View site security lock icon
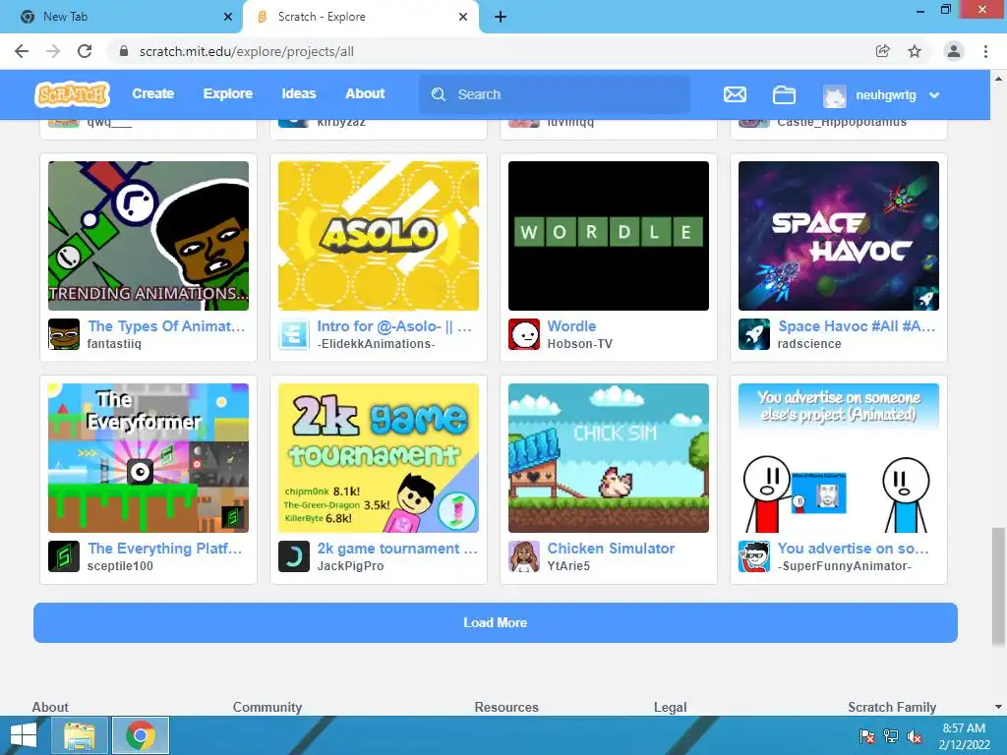The height and width of the screenshot is (755, 1007). pyautogui.click(x=124, y=51)
